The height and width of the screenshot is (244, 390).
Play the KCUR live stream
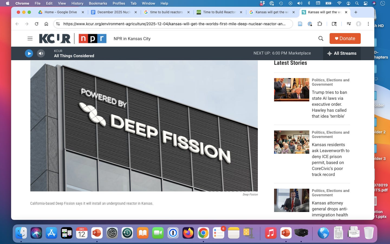(29, 53)
